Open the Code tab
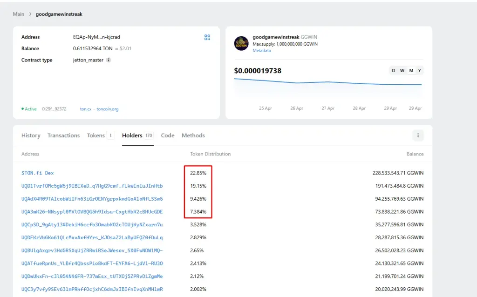This screenshot has width=477, height=297. pos(168,135)
